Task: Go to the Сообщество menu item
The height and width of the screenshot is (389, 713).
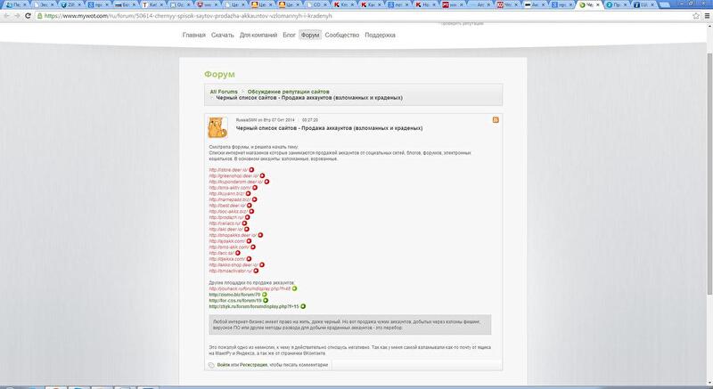Action: coord(342,35)
